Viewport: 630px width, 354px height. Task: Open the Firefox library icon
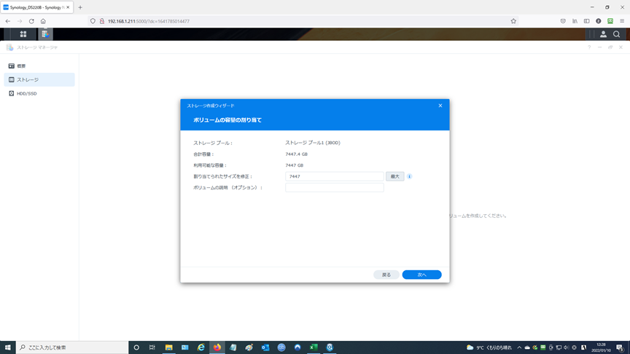click(575, 21)
